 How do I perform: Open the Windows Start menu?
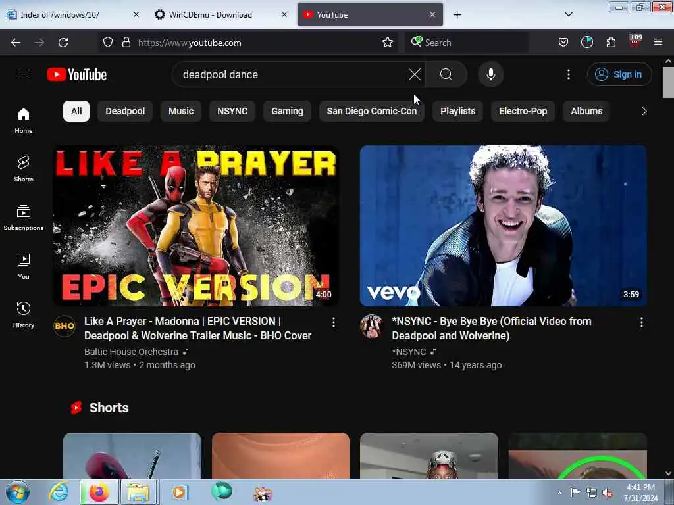pos(18,492)
